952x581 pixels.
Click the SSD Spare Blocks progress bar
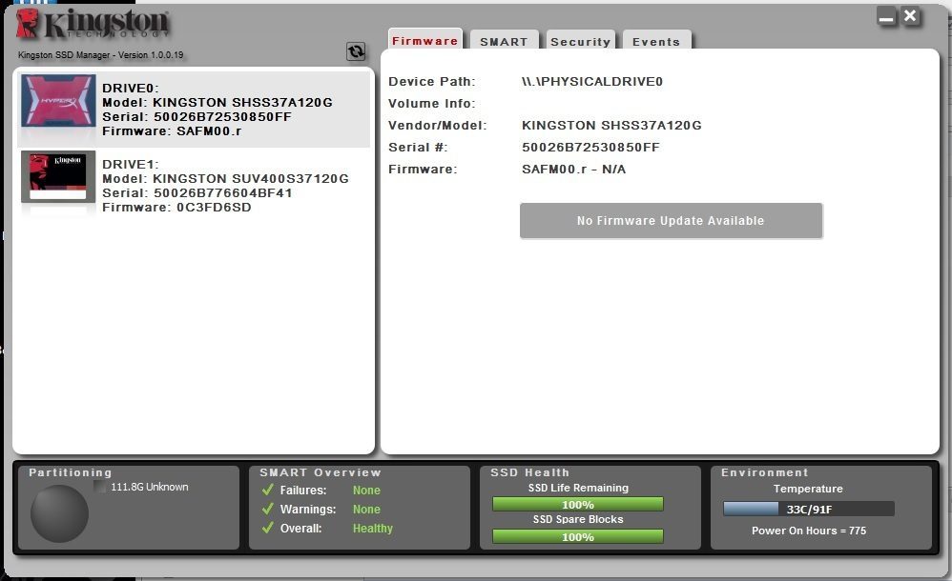pos(578,537)
